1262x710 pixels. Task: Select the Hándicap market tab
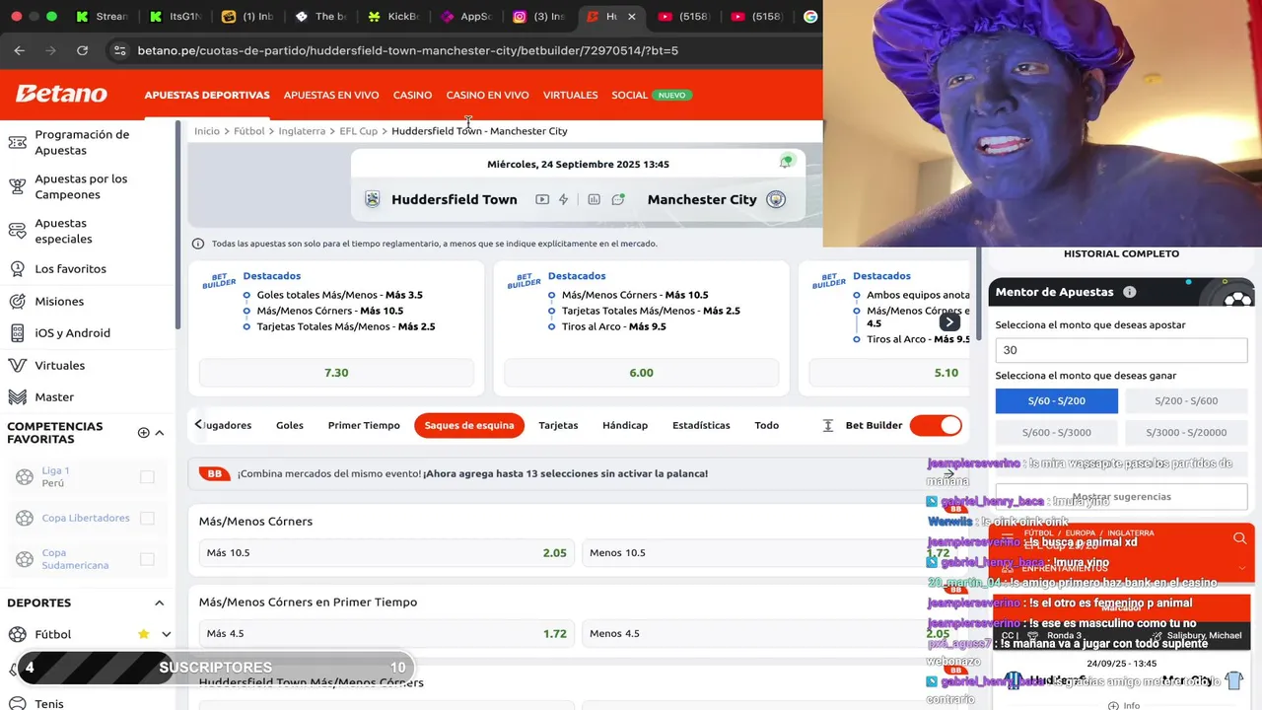pyautogui.click(x=625, y=426)
